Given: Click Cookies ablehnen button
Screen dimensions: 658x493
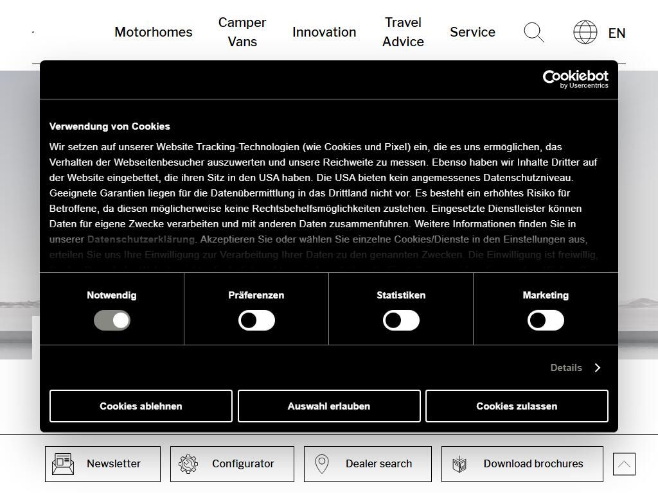Looking at the screenshot, I should [141, 406].
